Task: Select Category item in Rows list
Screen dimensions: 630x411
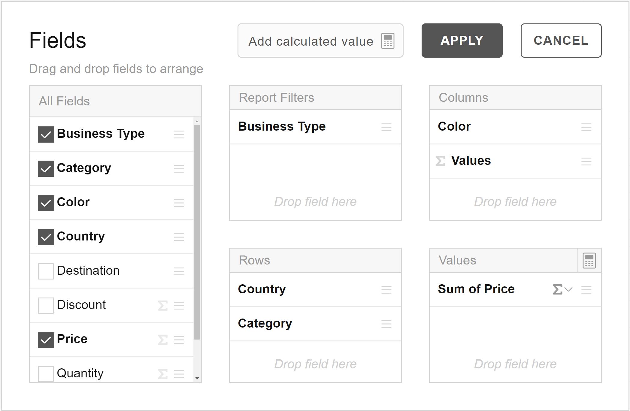Action: (x=265, y=324)
